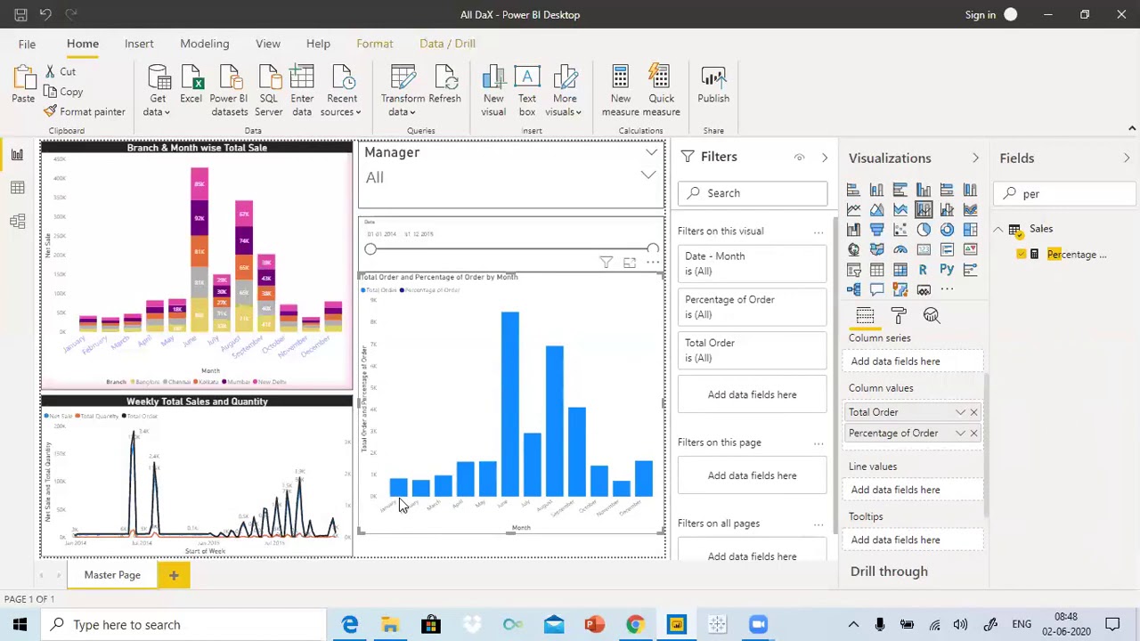Screen dimensions: 1140x641
Task: Switch to Data view in left sidebar
Action: [x=17, y=187]
